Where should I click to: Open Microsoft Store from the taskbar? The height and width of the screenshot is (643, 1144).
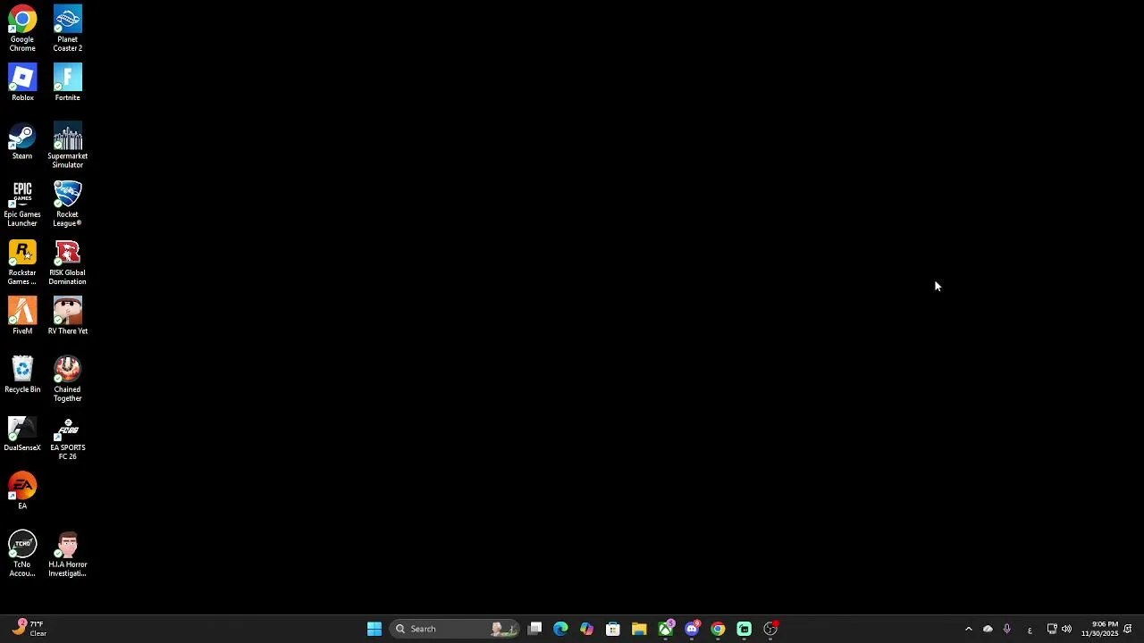pos(613,629)
